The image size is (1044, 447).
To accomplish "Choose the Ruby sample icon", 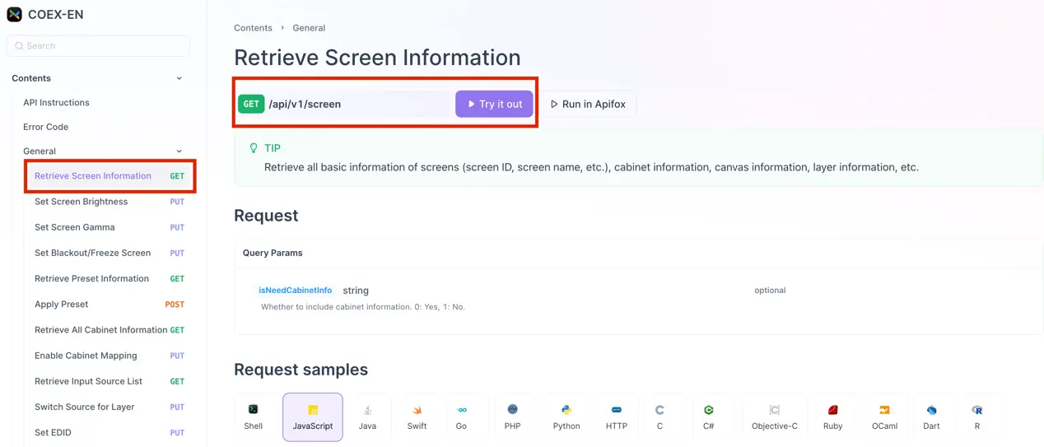I will coord(832,410).
